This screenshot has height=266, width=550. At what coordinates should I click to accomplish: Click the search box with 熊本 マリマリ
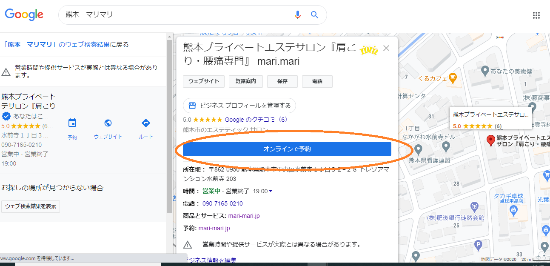[x=174, y=15]
